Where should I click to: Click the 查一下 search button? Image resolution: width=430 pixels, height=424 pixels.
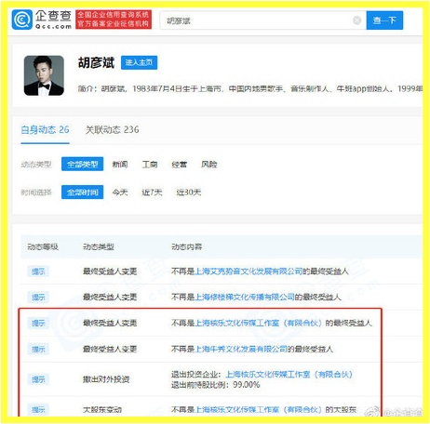point(384,20)
